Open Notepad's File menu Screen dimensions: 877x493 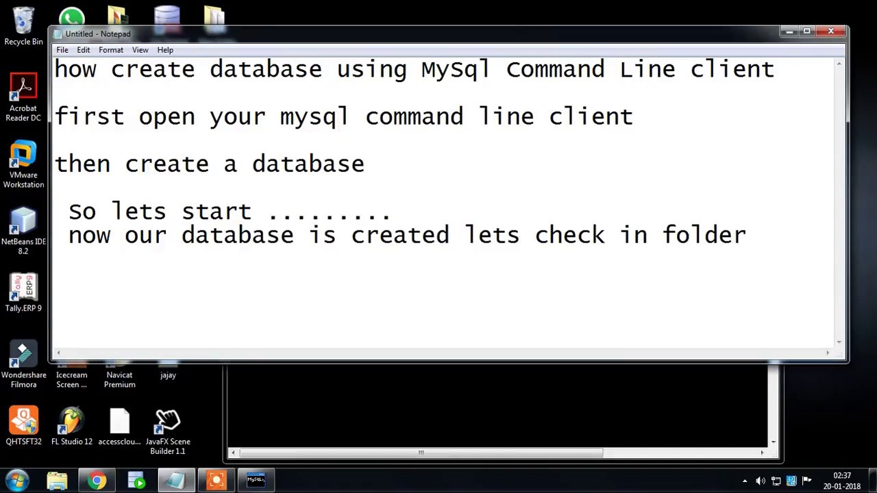pos(62,50)
